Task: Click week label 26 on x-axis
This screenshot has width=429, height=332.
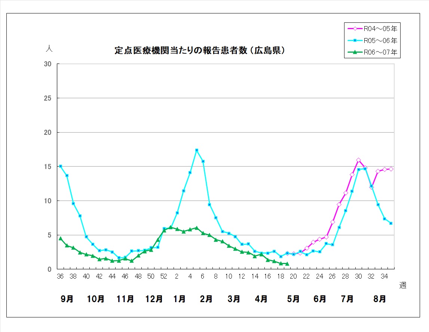Action: pyautogui.click(x=332, y=276)
